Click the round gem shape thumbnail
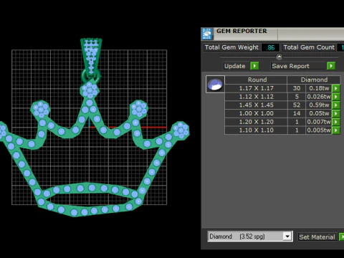The image size is (344, 258). (x=215, y=84)
